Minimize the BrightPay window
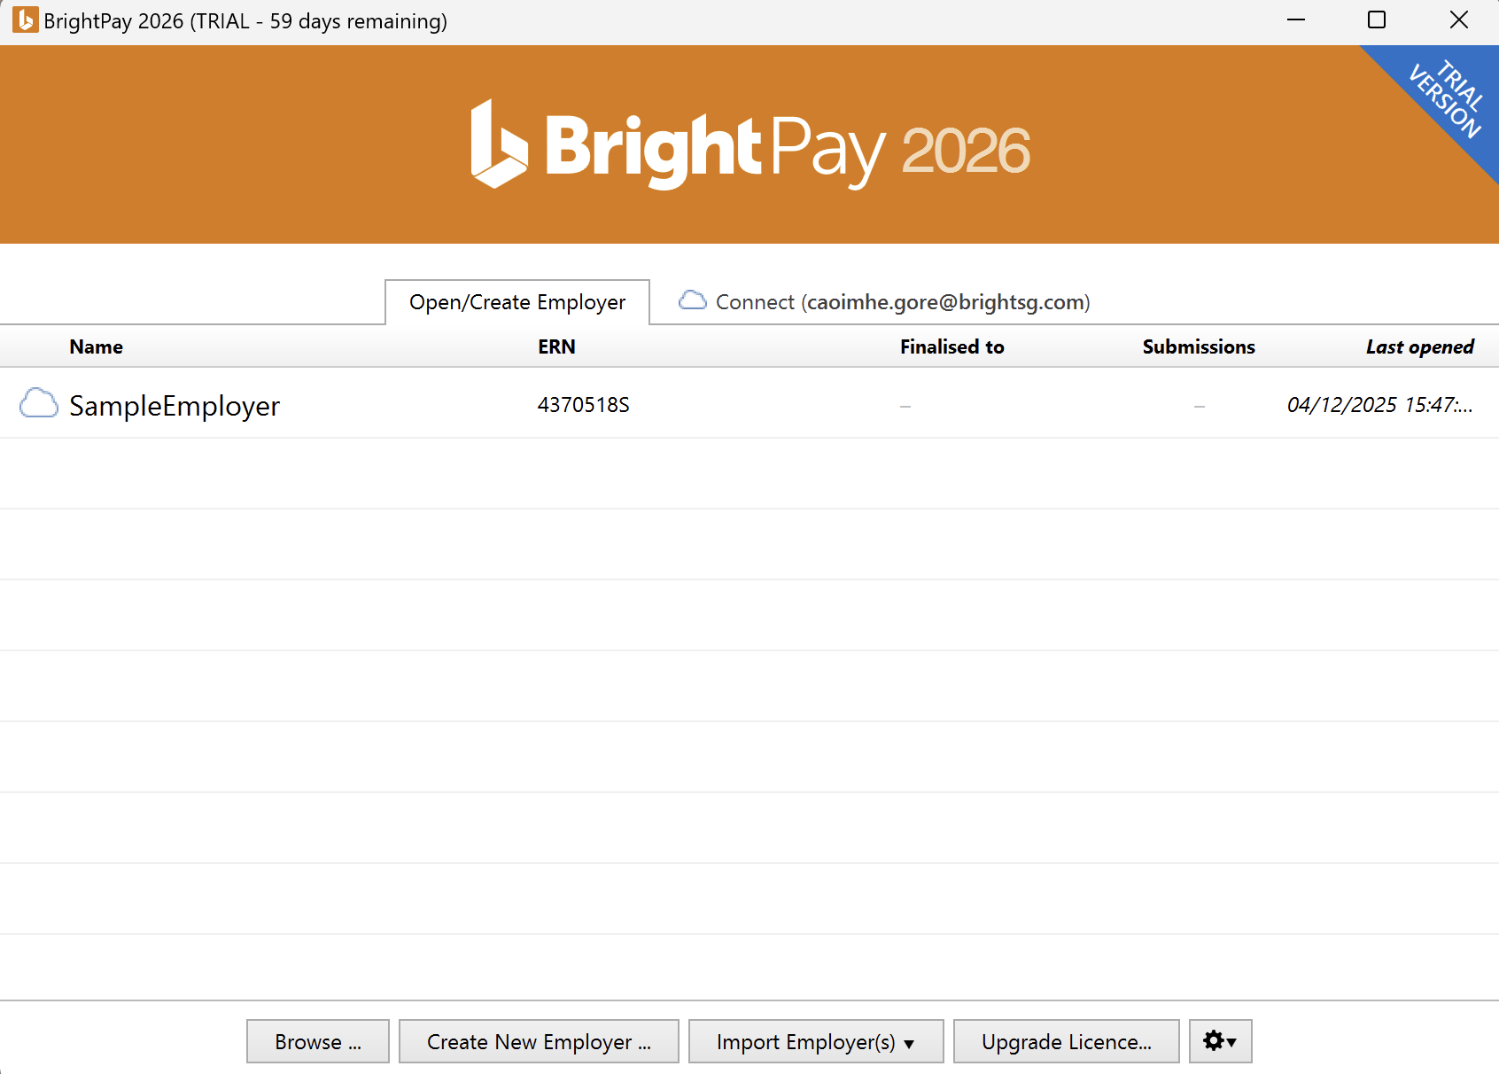The height and width of the screenshot is (1074, 1499). (x=1295, y=20)
